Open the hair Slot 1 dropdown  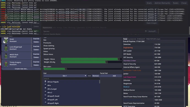tap(65, 76)
